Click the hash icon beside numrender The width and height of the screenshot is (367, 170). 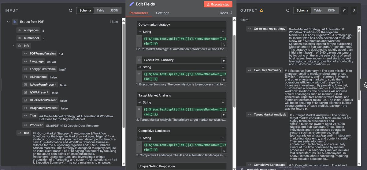point(19,38)
